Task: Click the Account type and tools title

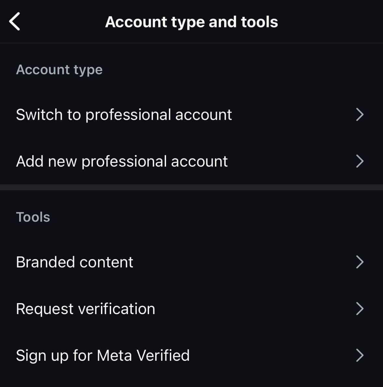Action: [x=192, y=22]
